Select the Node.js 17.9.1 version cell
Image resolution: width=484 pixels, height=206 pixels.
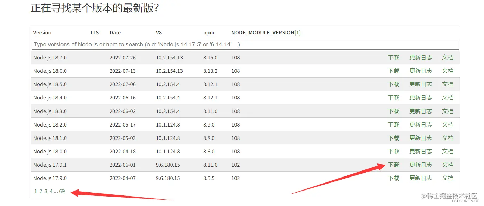tap(50, 165)
